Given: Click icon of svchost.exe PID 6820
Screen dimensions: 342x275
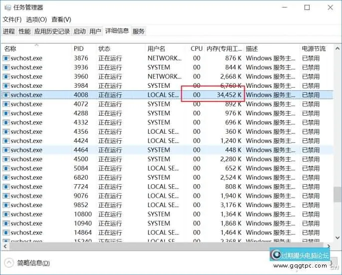Looking at the screenshot, I should point(6,178).
